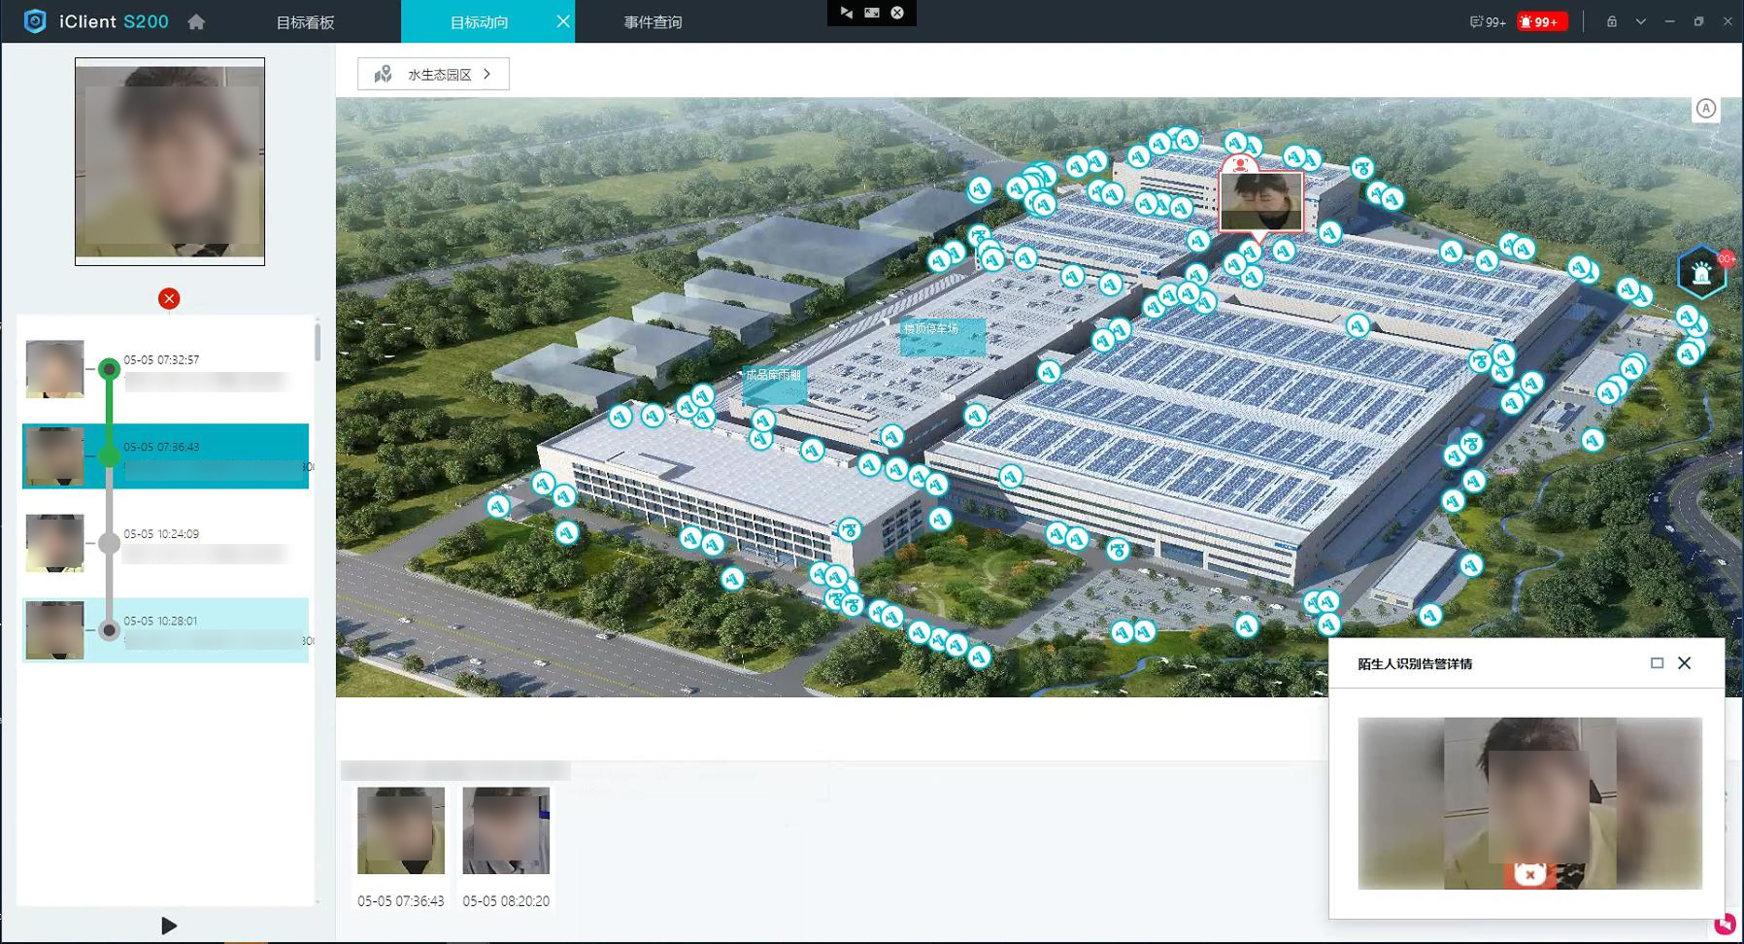
Task: Play the target track animation
Action: click(x=169, y=926)
